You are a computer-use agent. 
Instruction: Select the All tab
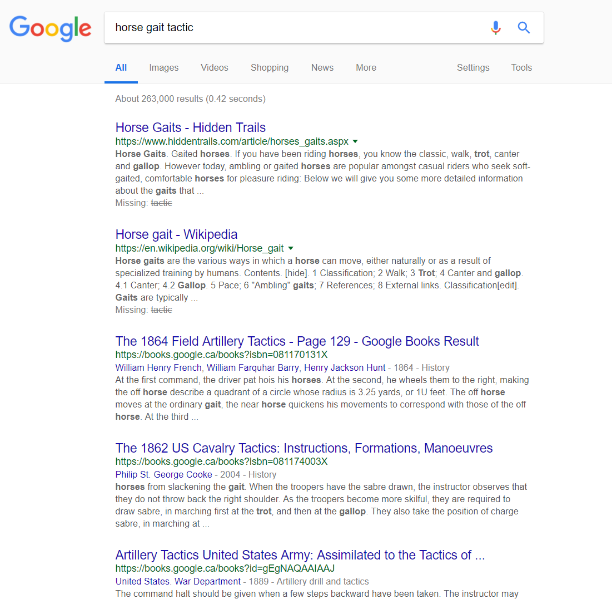(121, 68)
